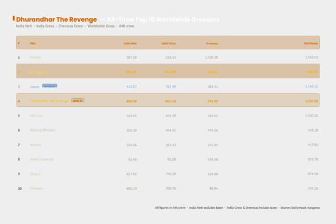The width and height of the screenshot is (336, 224).
Task: Select the 'Dangal' film name in row 1
Action: point(35,57)
